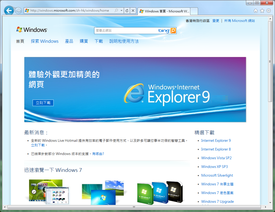Click the Bing search magnifier button
Image resolution: width=275 pixels, height=212 pixels.
tap(173, 31)
